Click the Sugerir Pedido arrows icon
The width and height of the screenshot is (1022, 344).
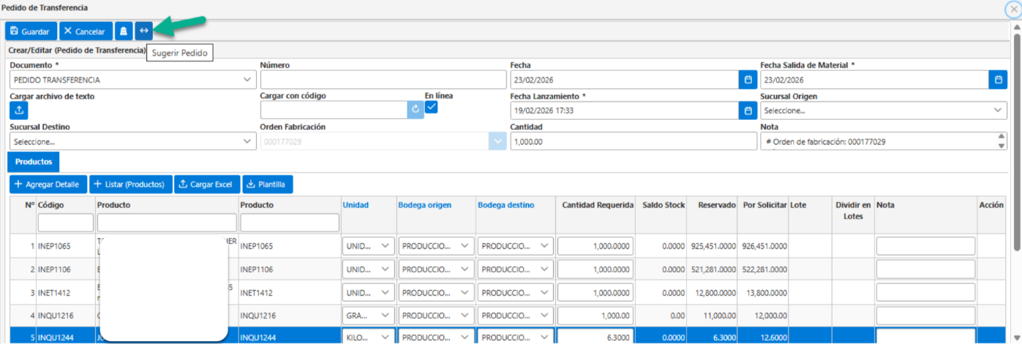[144, 31]
